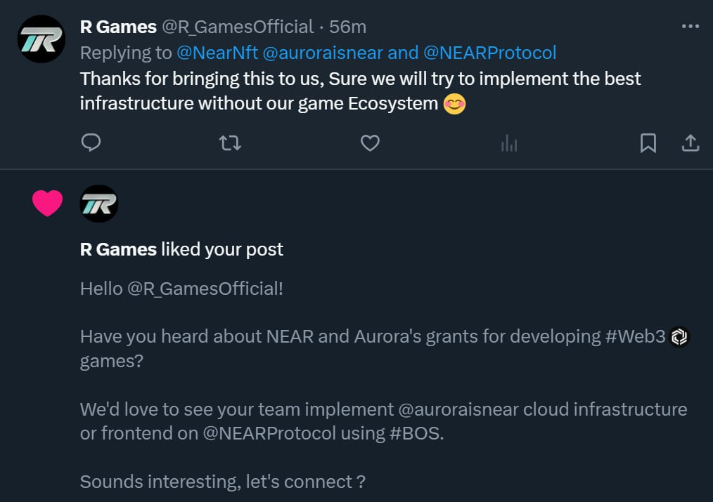Click the pink heart notification icon
This screenshot has width=713, height=502.
48,204
